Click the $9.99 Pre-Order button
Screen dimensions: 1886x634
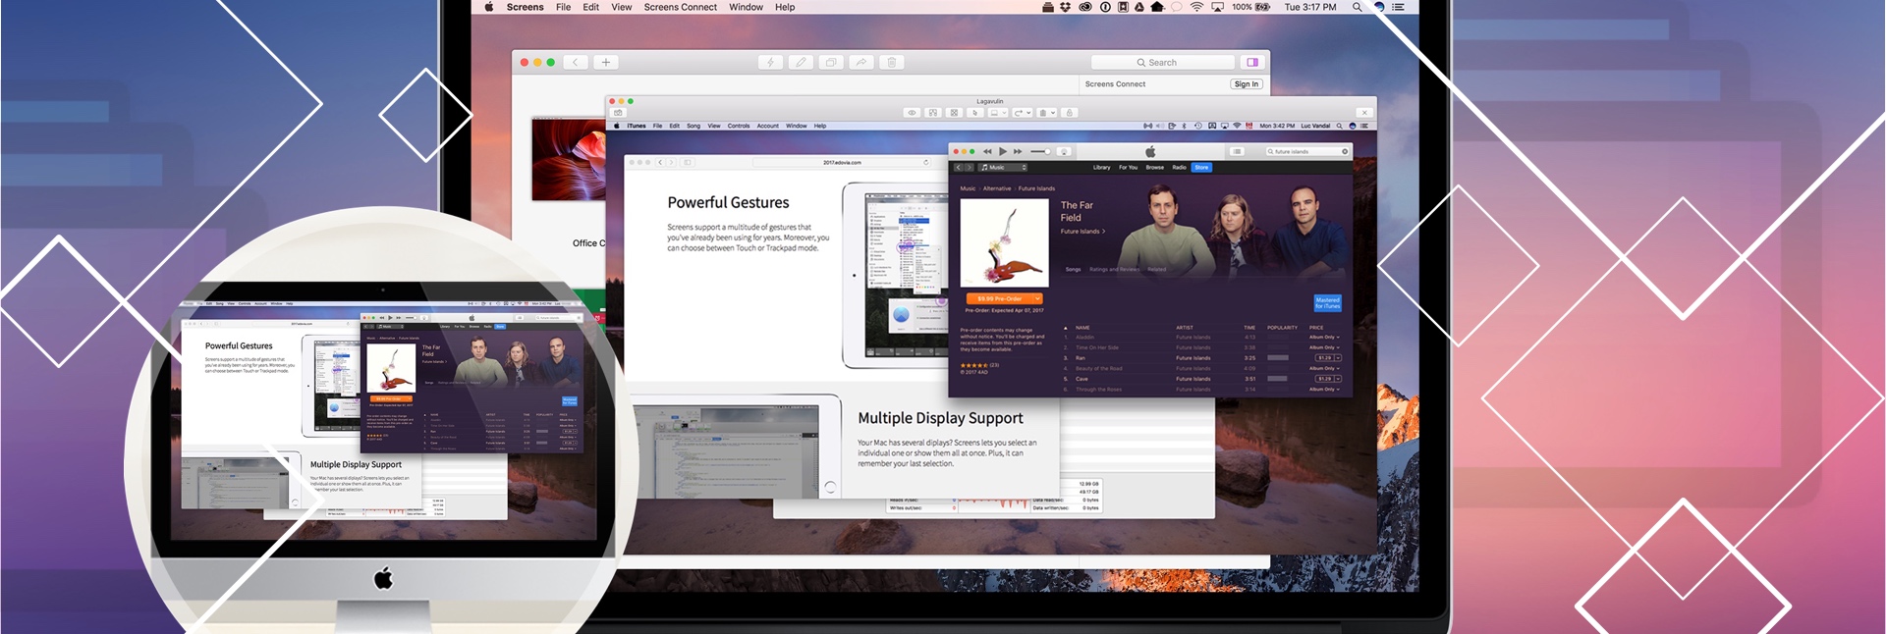[x=999, y=298]
